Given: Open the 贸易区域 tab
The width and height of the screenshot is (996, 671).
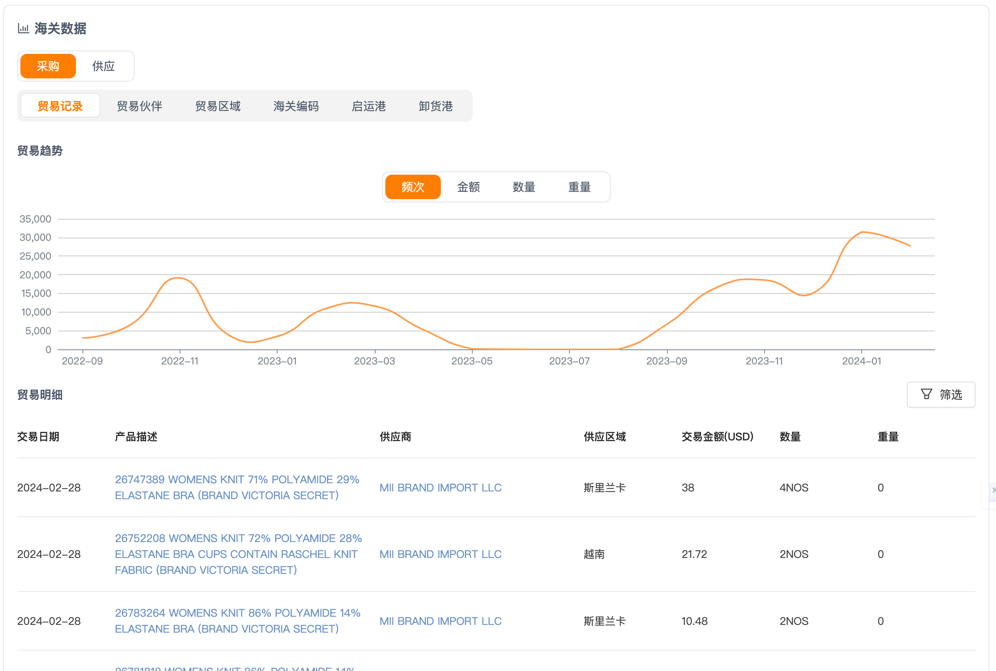Looking at the screenshot, I should click(x=218, y=106).
